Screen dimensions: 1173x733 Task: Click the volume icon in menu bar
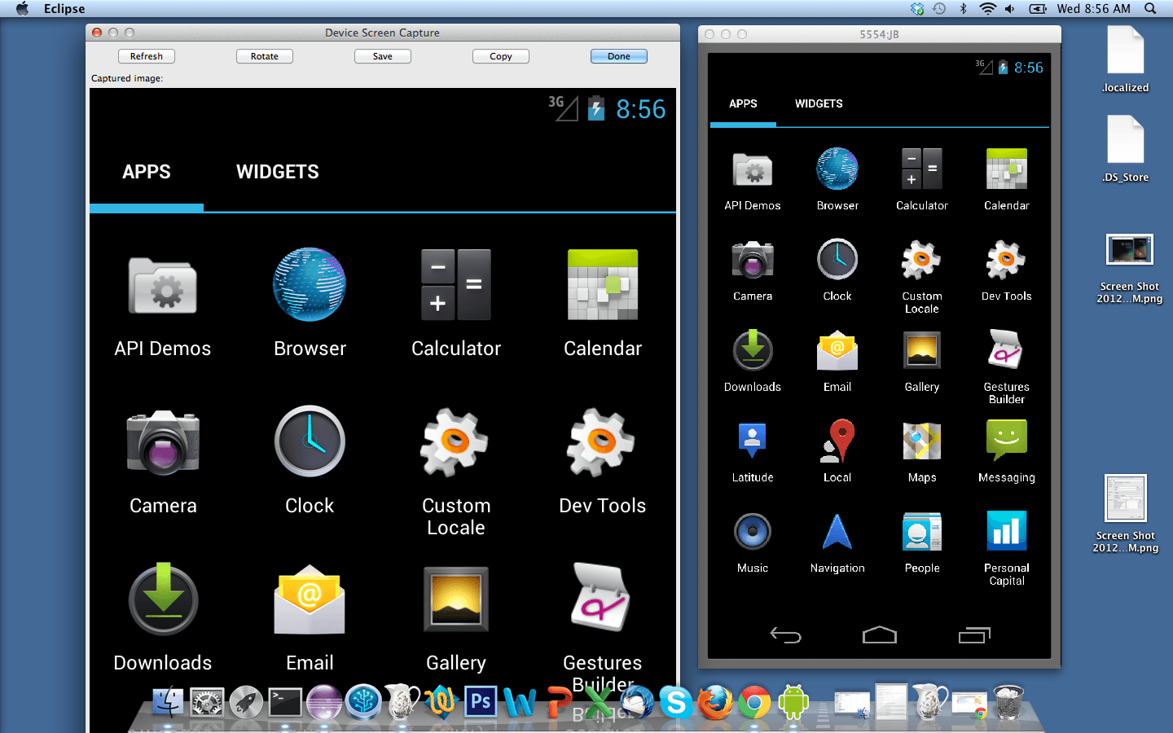1010,9
